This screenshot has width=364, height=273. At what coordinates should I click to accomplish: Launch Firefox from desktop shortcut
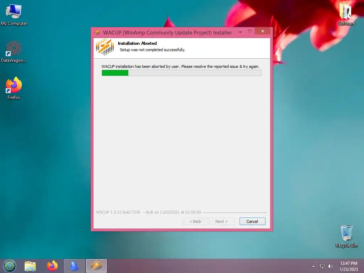pos(14,88)
